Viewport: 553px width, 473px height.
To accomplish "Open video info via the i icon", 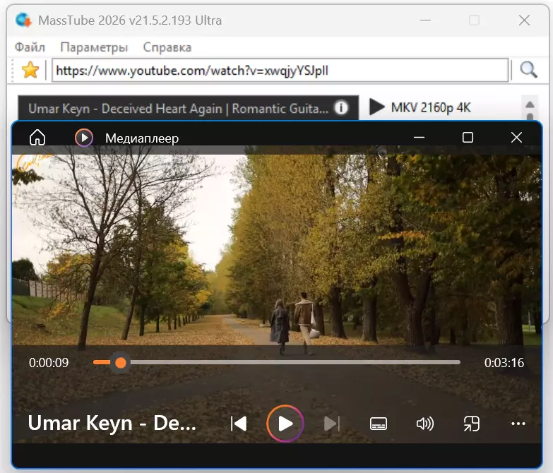I will pos(341,107).
